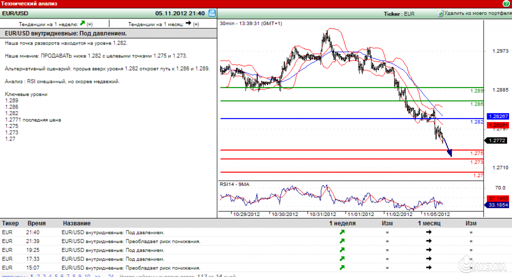
Task: Open the 21:39 'Преобладает риск понижения' entry
Action: 131,241
